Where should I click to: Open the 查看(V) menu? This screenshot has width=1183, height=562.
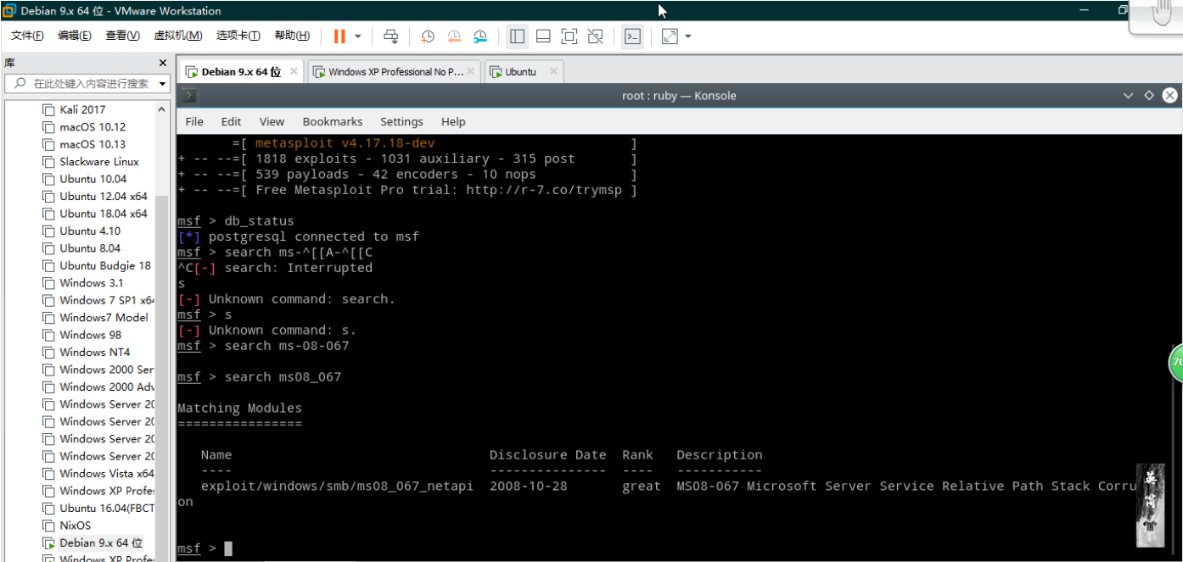click(122, 36)
